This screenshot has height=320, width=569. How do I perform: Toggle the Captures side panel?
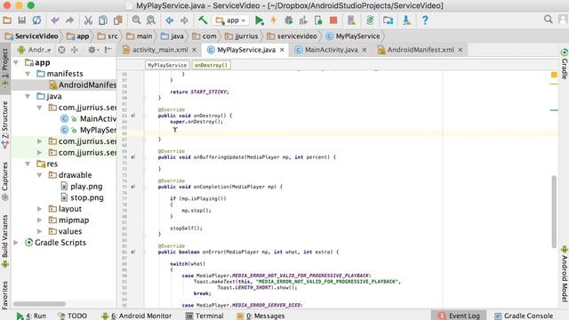[5, 181]
